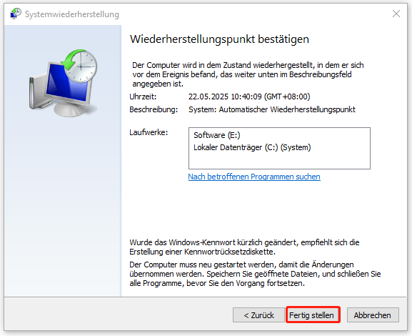Click the Laufwerke label
Viewport: 412px width, 336px height.
pyautogui.click(x=149, y=132)
